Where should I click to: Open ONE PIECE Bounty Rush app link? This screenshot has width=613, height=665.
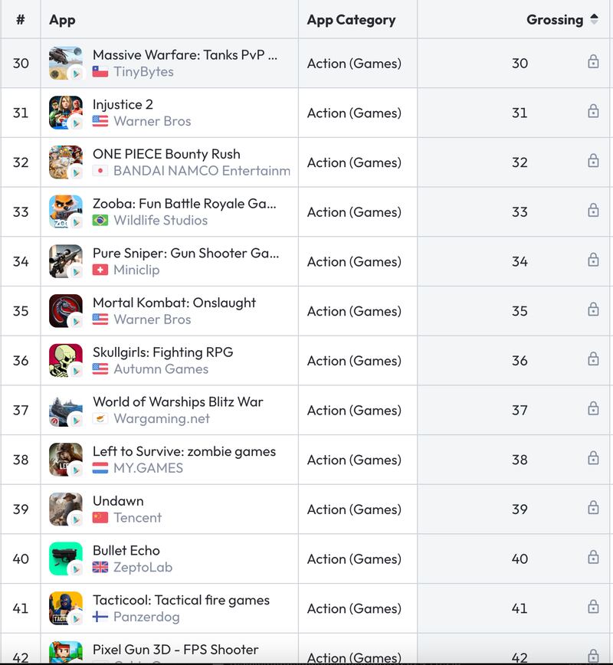click(166, 154)
